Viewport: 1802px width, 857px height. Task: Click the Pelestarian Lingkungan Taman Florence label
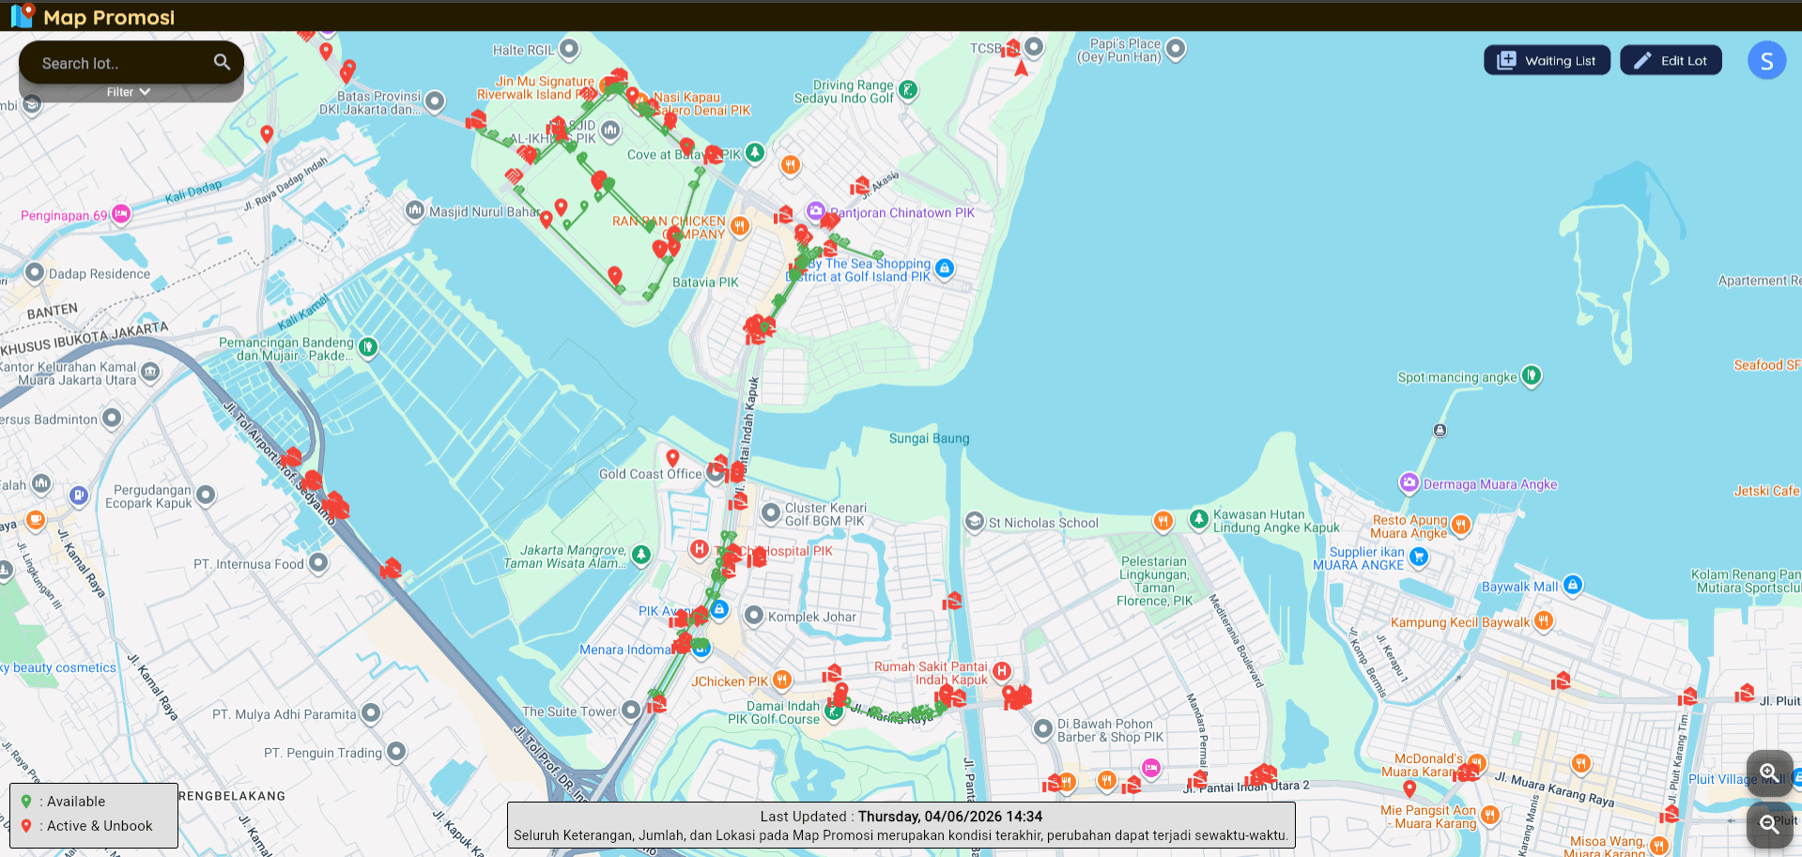click(1154, 581)
